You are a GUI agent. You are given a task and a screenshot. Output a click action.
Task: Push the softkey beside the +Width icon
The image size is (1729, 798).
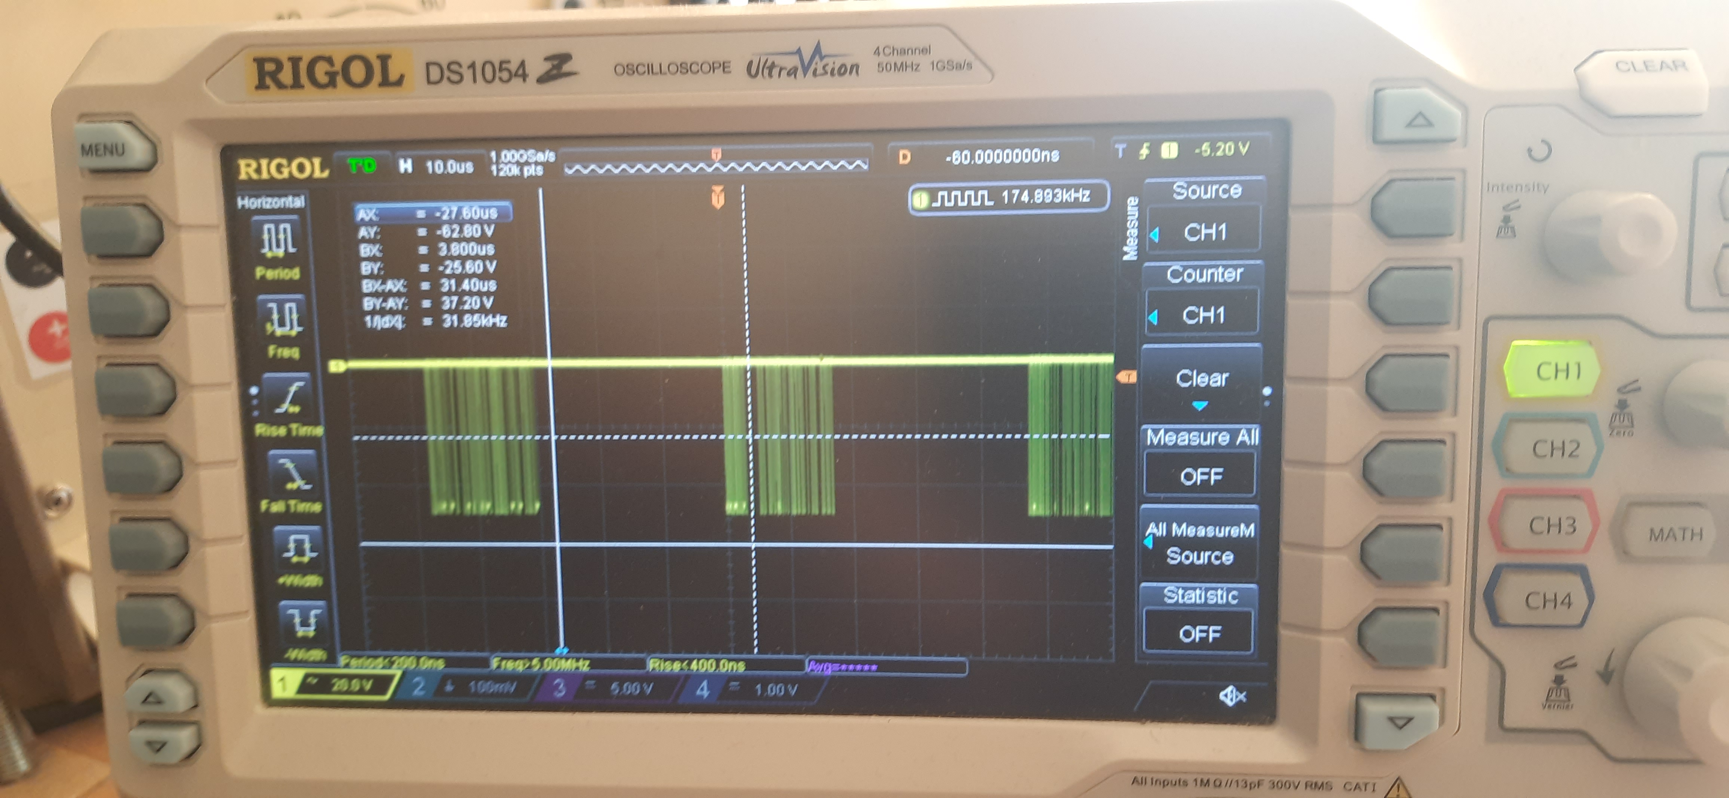pos(149,545)
